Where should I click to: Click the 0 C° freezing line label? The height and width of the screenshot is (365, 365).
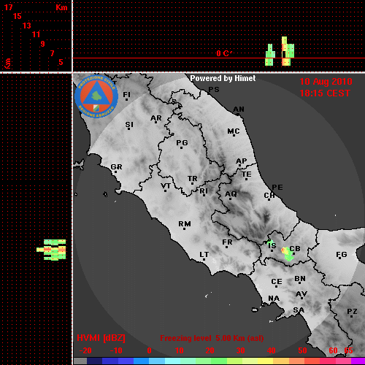click(224, 53)
